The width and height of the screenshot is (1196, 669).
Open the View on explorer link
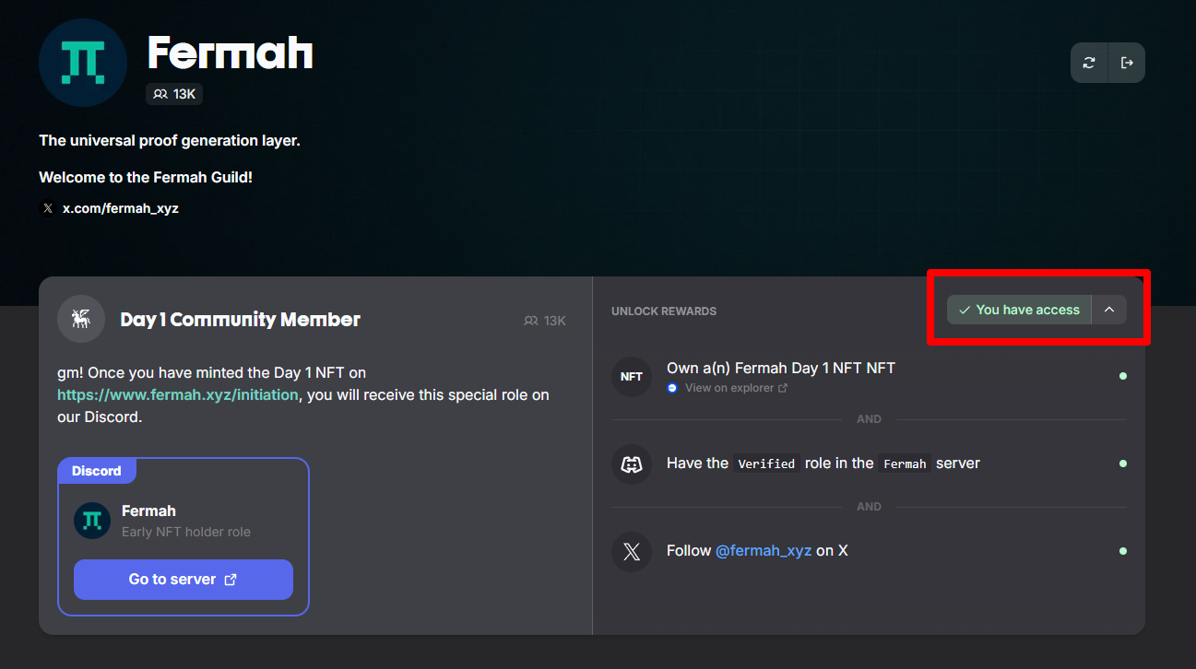coord(737,388)
